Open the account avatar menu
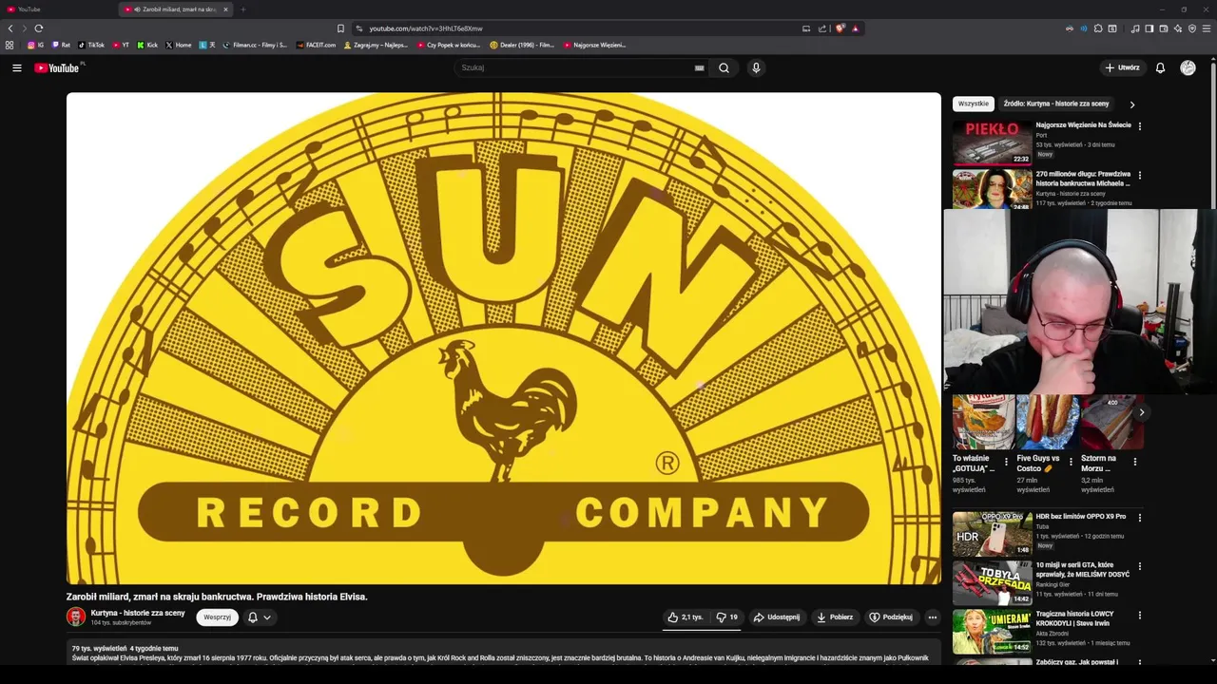The height and width of the screenshot is (684, 1217). click(x=1188, y=67)
